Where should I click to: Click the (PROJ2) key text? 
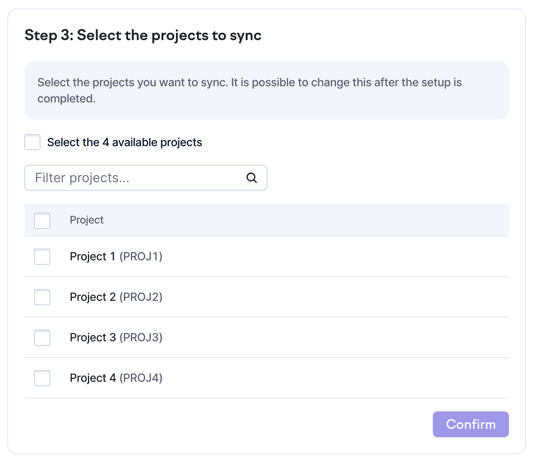coord(141,297)
